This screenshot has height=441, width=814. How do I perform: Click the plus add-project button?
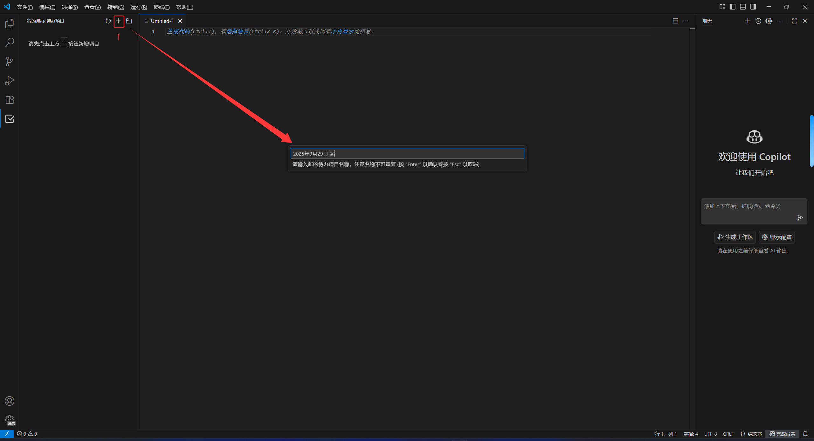118,21
